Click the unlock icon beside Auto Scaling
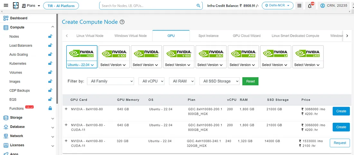This screenshot has height=155, width=354. (50, 54)
